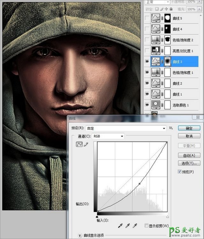Select the edit-points curve tool
This screenshot has height=239, width=204.
79,145
